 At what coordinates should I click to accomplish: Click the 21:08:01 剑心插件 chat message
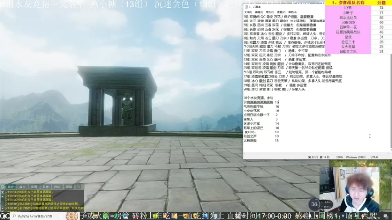43,204
